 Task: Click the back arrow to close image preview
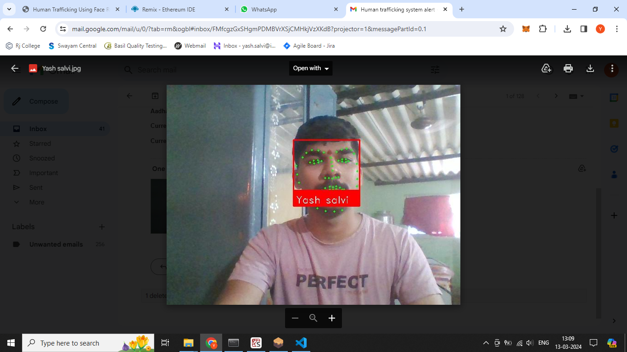[x=15, y=69]
